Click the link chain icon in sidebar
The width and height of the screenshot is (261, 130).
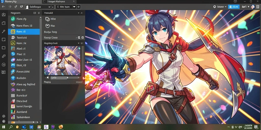pyautogui.click(x=4, y=56)
